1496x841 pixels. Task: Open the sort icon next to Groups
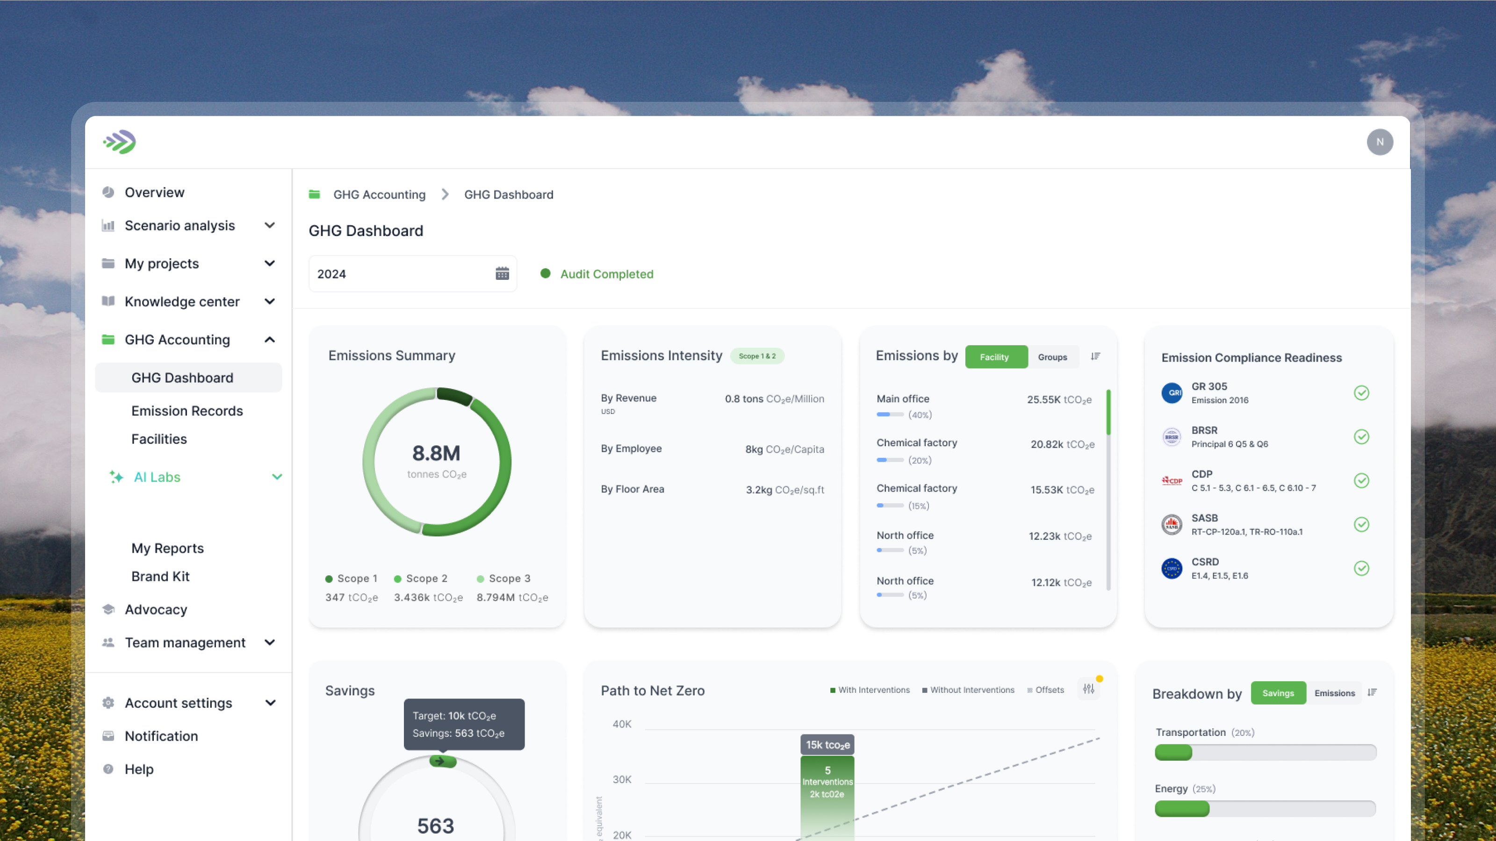point(1095,356)
